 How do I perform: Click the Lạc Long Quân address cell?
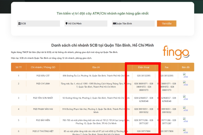[x=96, y=122]
